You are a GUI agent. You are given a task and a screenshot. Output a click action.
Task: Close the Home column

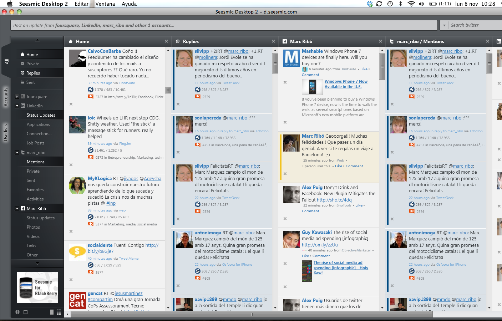(166, 41)
